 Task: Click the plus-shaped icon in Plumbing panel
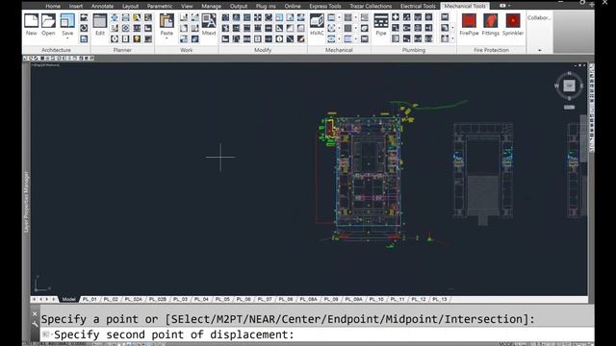coord(396,17)
